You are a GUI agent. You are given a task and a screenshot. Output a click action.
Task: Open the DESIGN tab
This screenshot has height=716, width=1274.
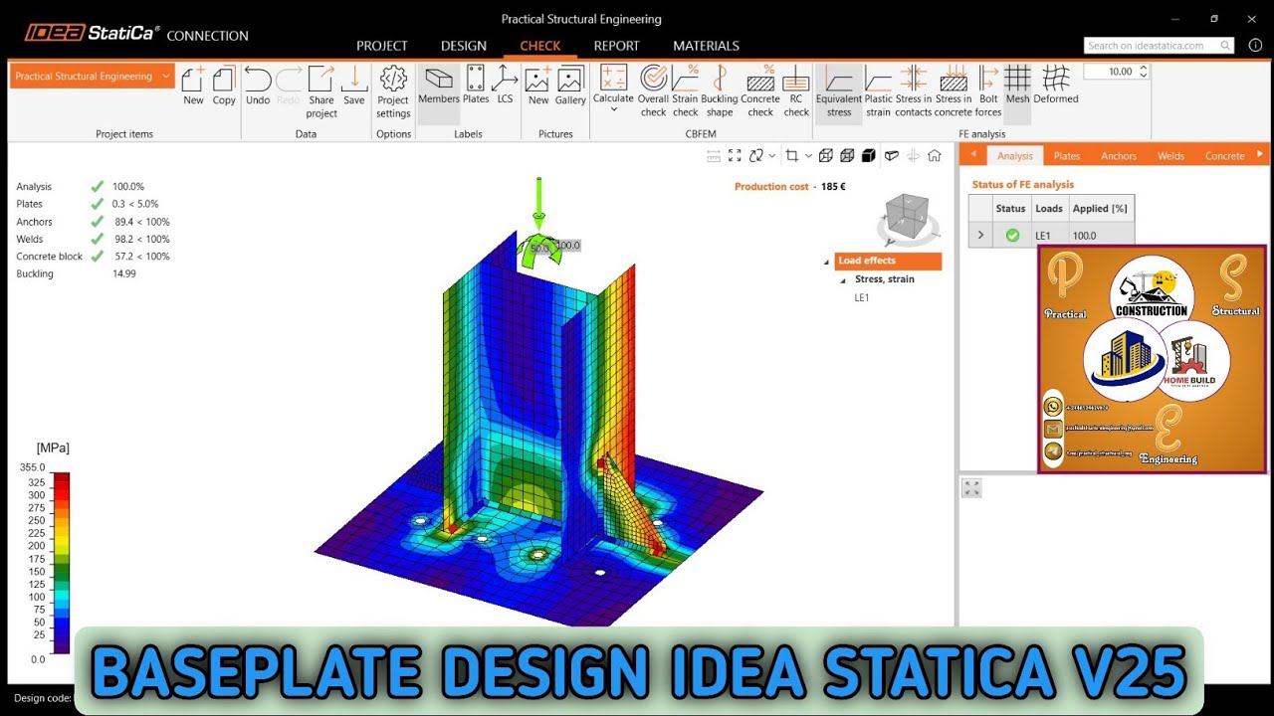[464, 46]
